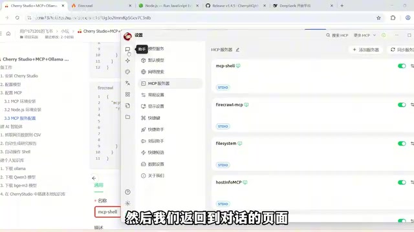The width and height of the screenshot is (414, 232).
Task: Open the Knowledge Base icon in sidebar
Action: tap(127, 106)
